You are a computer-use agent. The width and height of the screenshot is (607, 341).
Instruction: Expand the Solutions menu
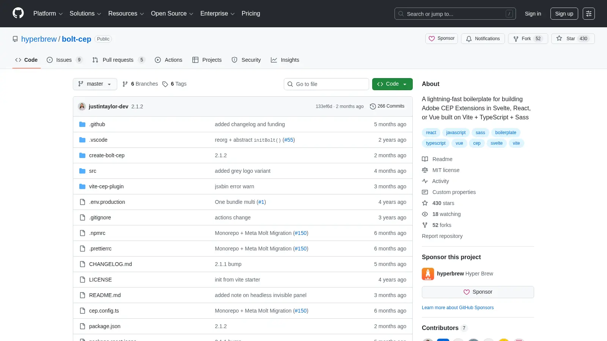85,14
